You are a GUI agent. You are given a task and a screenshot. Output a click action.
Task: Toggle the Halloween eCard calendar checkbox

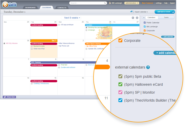click(120, 84)
